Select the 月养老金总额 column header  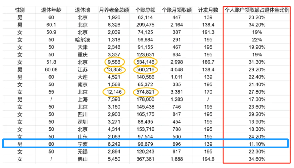pos(114,10)
